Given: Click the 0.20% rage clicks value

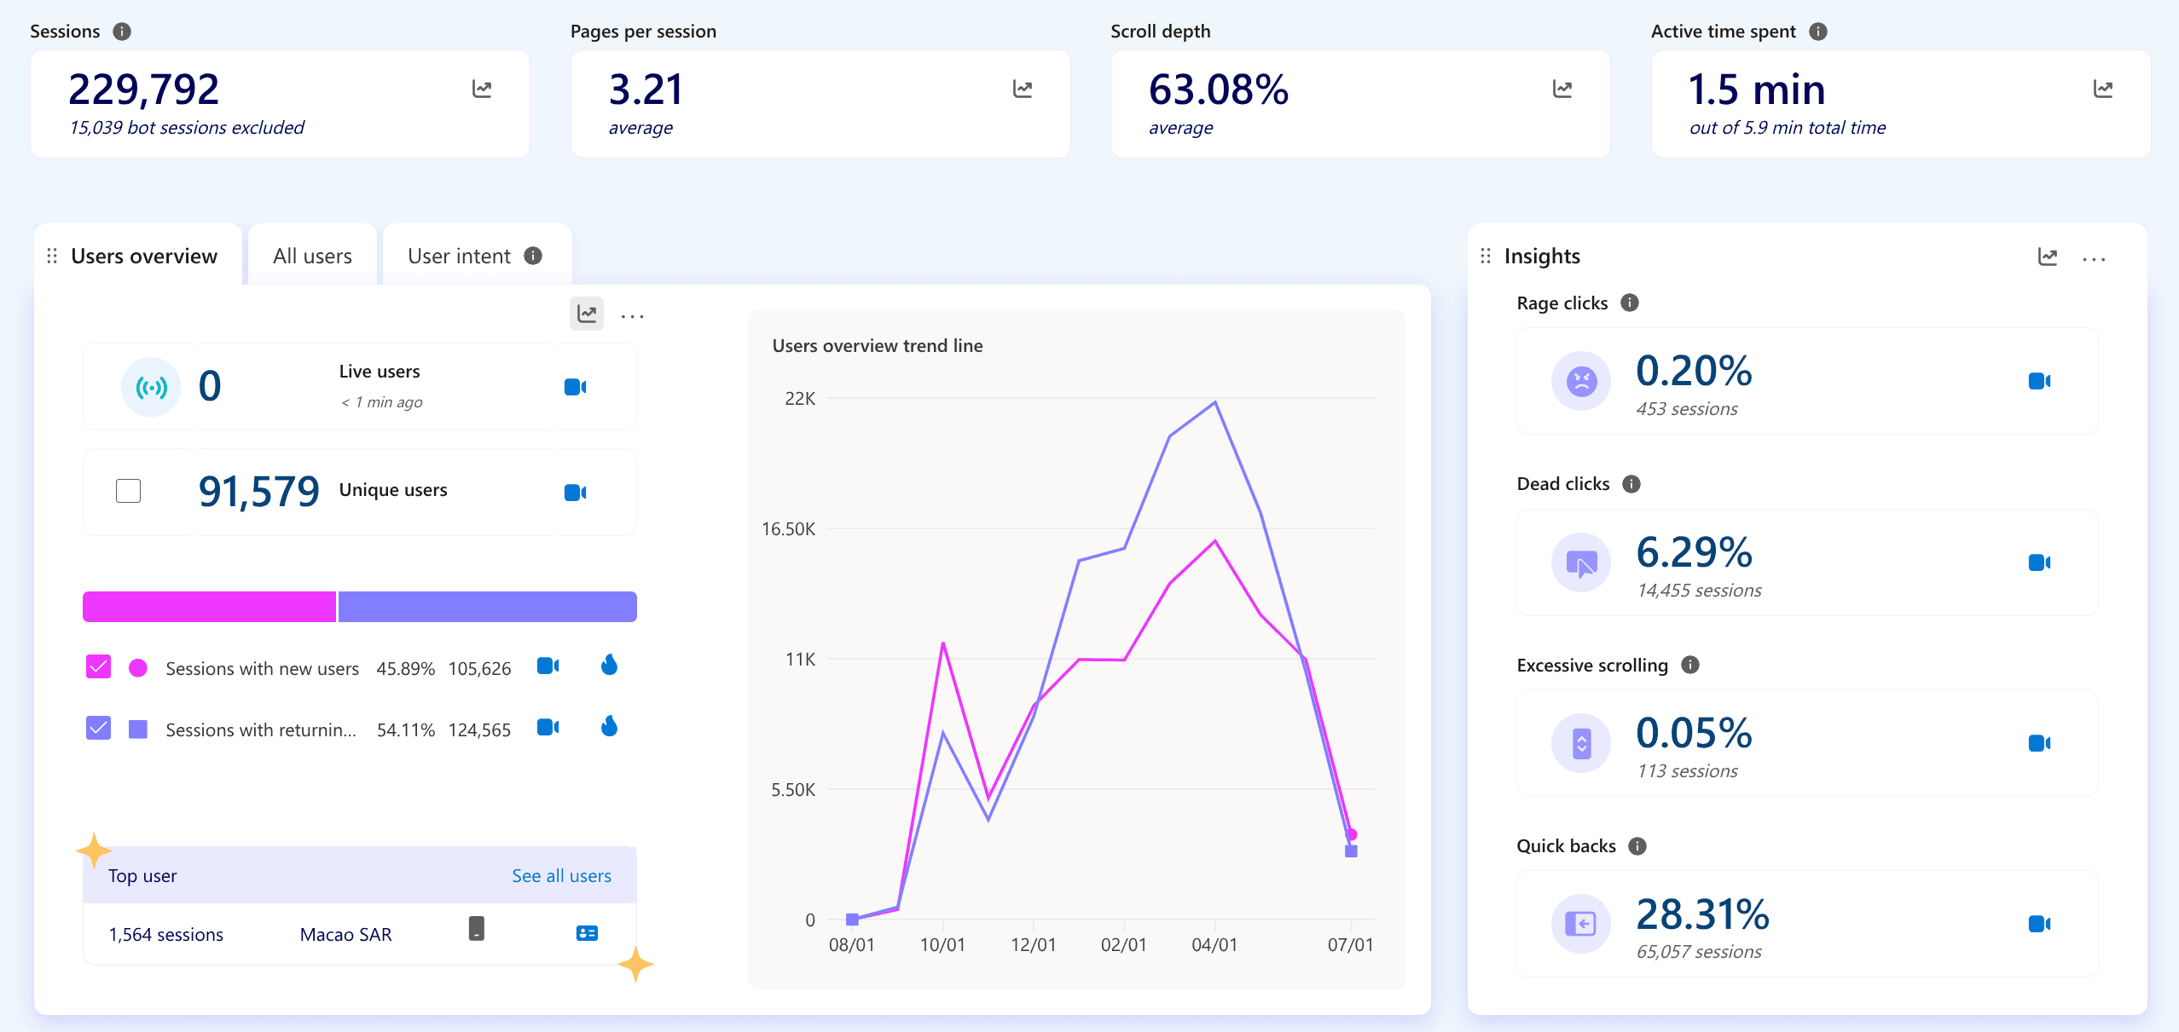Looking at the screenshot, I should tap(1694, 371).
